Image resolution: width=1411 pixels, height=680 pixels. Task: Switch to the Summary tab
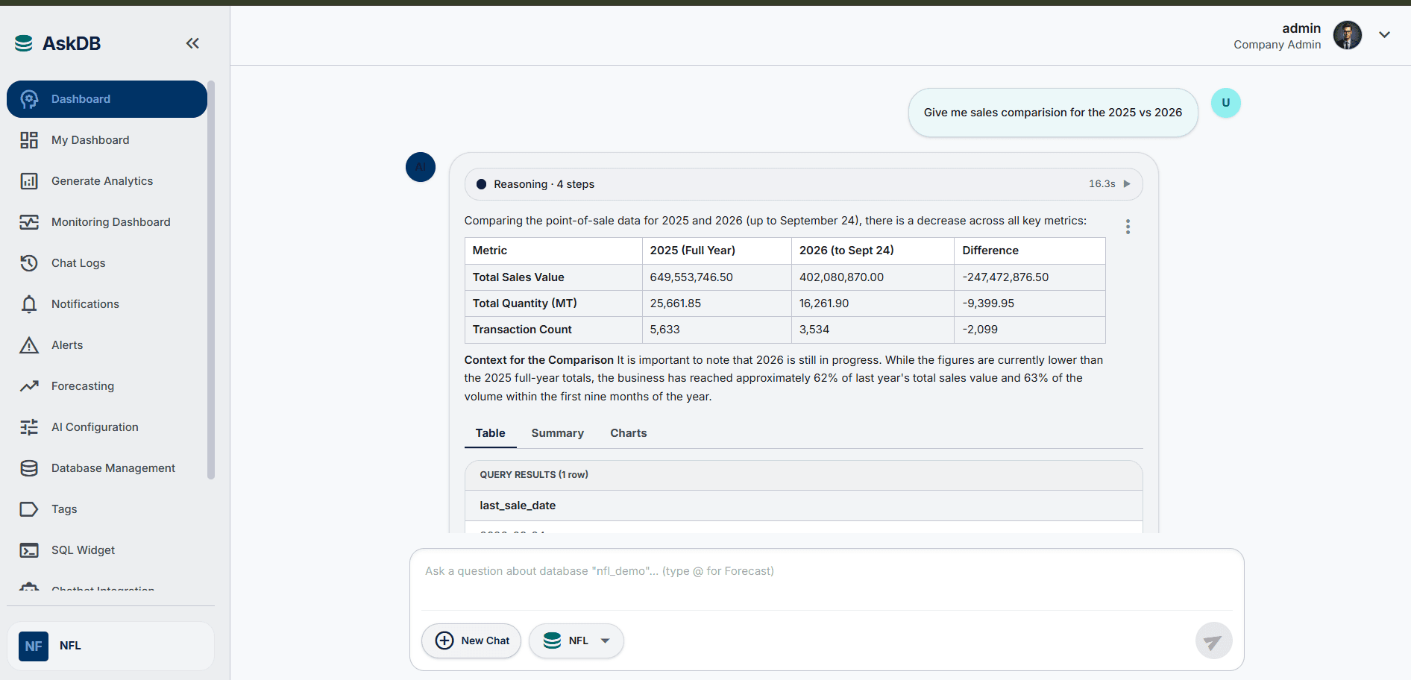tap(557, 433)
